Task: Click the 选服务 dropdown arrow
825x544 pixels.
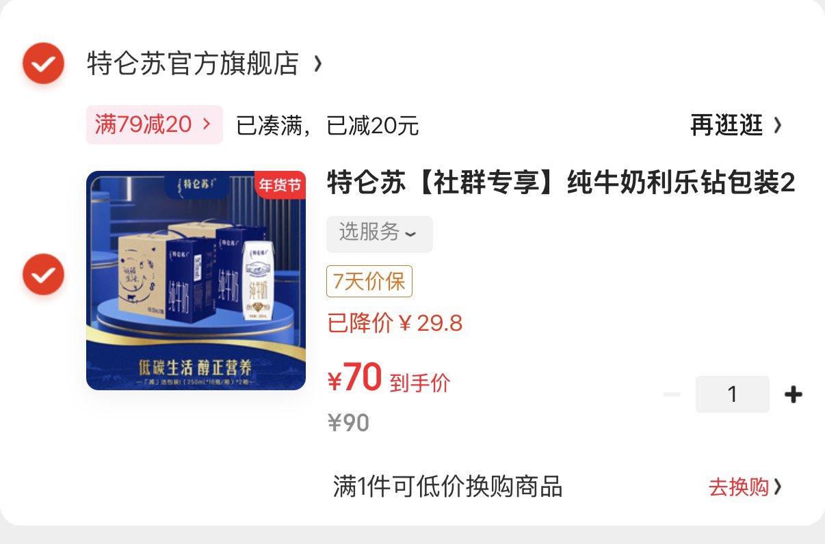Action: coord(410,234)
